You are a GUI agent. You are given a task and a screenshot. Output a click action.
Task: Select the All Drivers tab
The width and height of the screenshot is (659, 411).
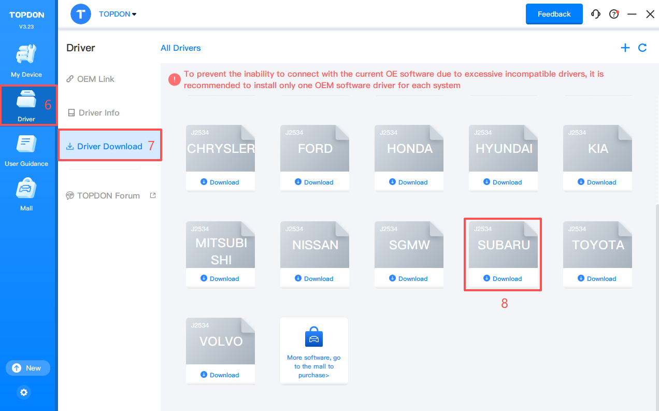pos(180,48)
